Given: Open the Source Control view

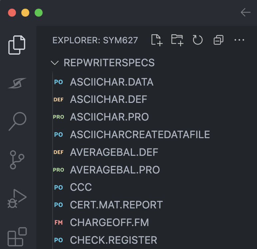Looking at the screenshot, I should click(17, 160).
